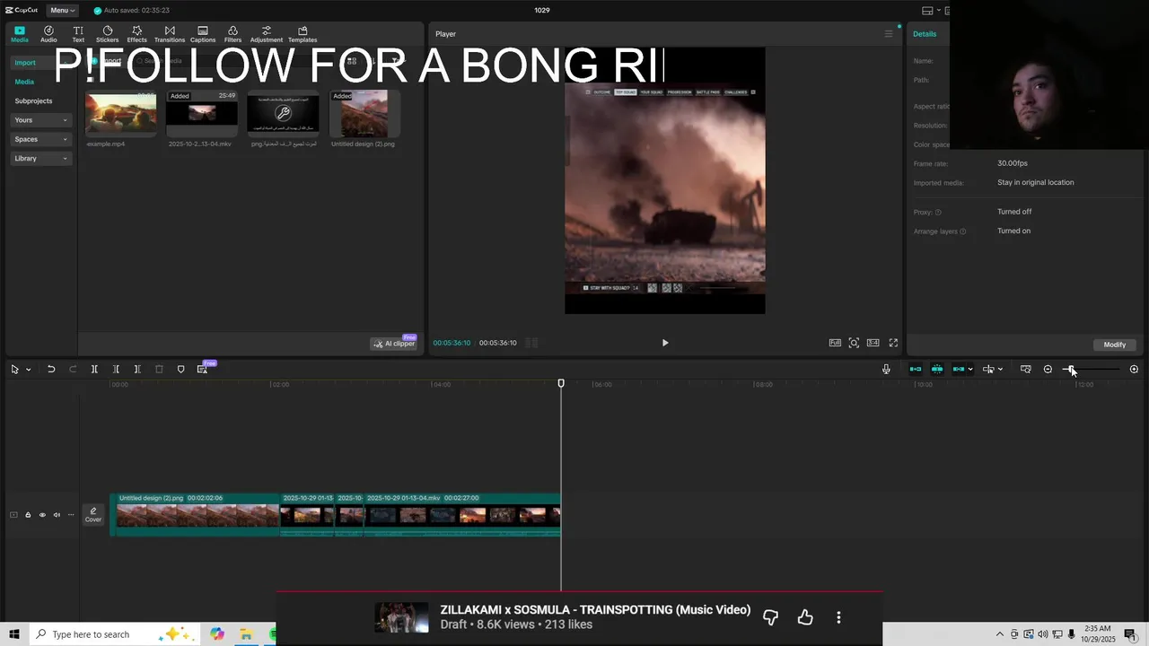Click the timeline zoom slider handle
Image resolution: width=1149 pixels, height=646 pixels.
[x=1070, y=370]
